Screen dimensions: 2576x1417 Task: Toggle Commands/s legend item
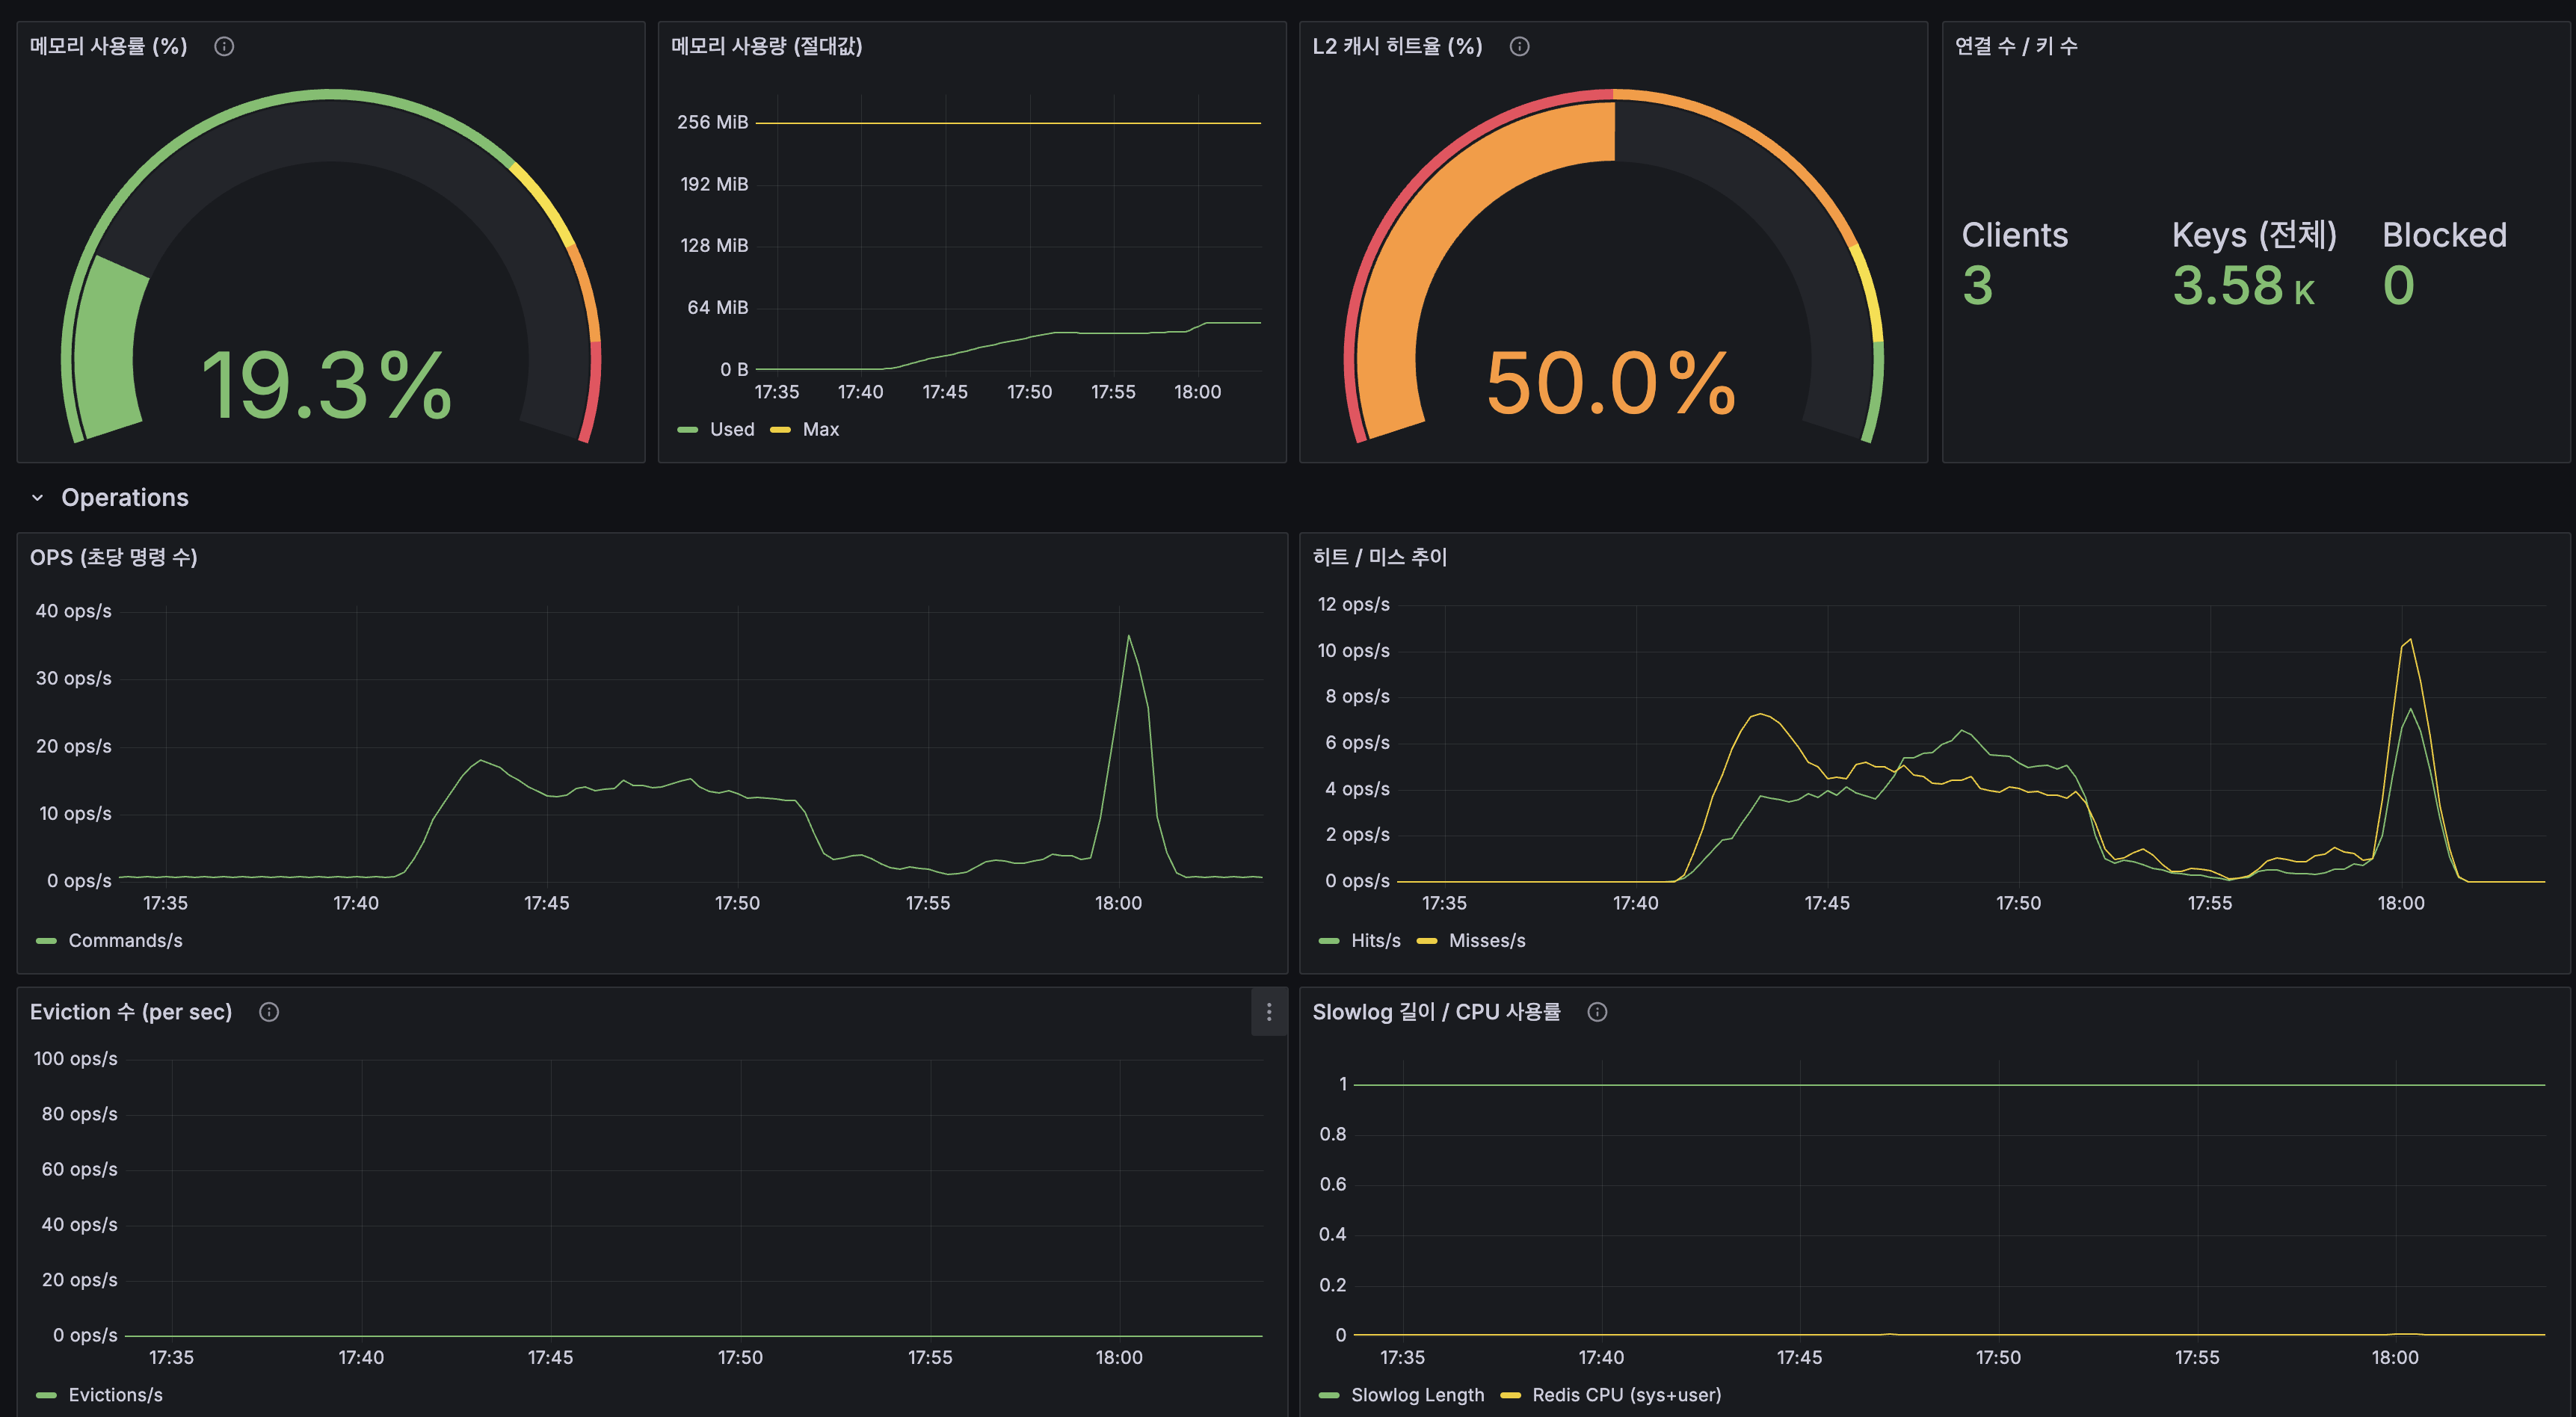125,941
